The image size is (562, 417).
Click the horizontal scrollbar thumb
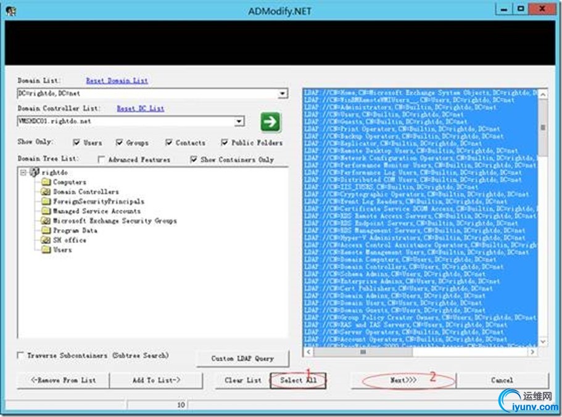363,352
